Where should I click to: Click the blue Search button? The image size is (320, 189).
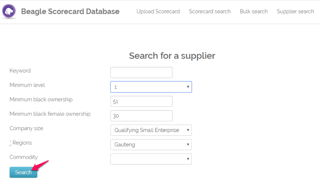(24, 172)
